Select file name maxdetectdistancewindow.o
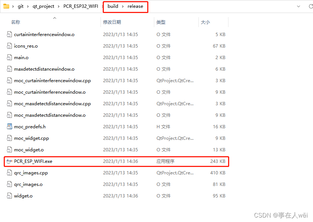This screenshot has height=222, width=313. [44, 69]
